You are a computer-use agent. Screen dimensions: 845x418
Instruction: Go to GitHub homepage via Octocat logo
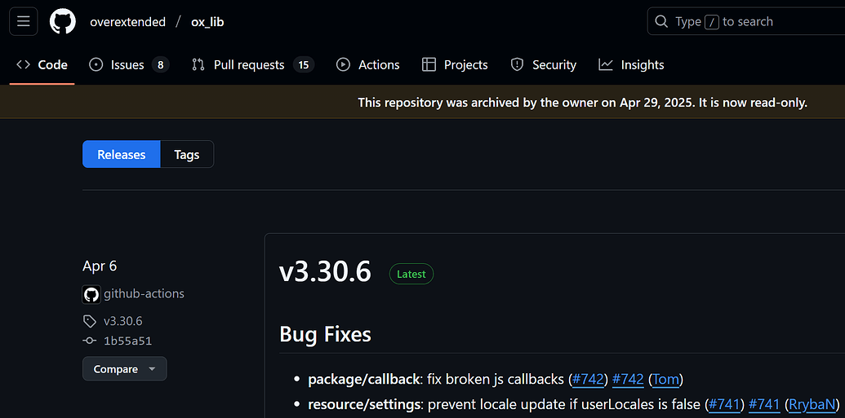63,21
